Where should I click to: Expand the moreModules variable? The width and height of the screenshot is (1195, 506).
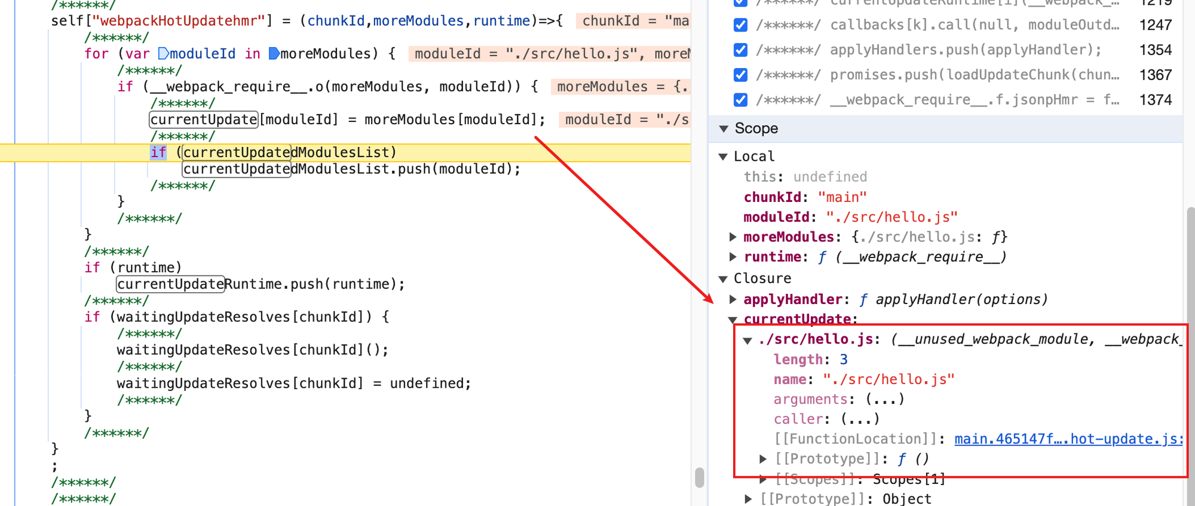(x=733, y=237)
